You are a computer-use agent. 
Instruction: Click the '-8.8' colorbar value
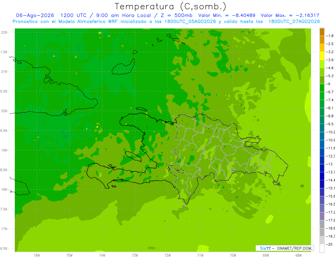[x=330, y=116]
